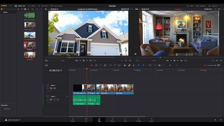The image size is (224, 126).
Task: Click the blue Marker icon
Action: coord(143,65)
